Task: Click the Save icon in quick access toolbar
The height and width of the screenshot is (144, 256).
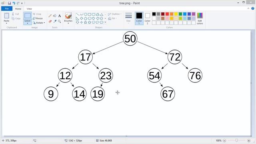Action: coord(9,3)
